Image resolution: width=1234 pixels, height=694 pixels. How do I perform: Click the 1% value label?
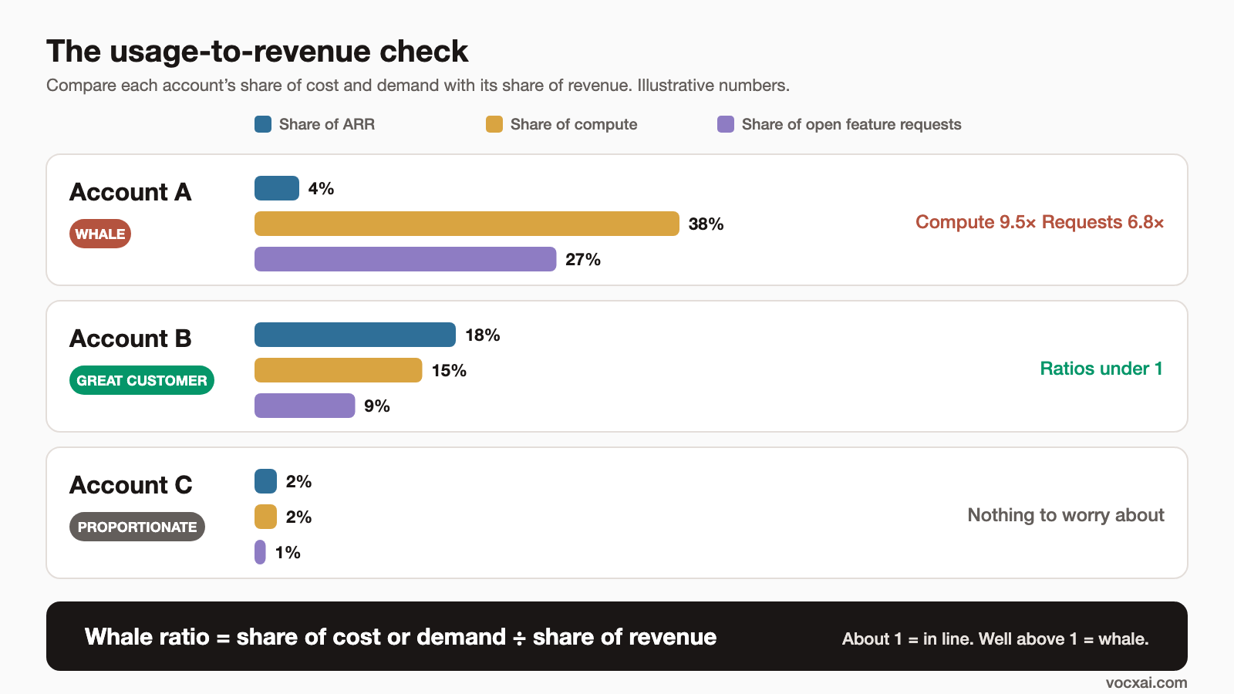click(x=288, y=553)
